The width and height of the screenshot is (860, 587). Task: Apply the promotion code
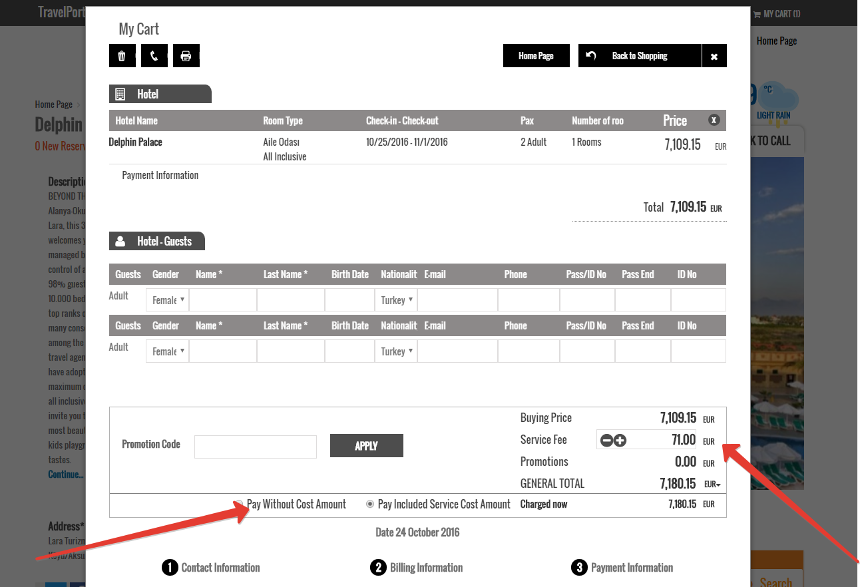coord(367,446)
